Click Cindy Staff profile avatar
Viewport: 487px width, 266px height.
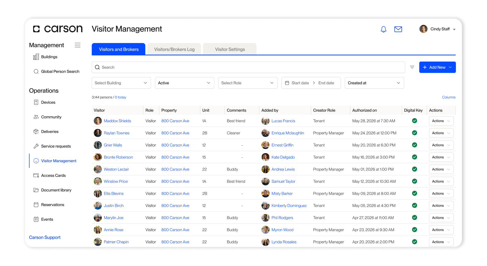tap(423, 29)
